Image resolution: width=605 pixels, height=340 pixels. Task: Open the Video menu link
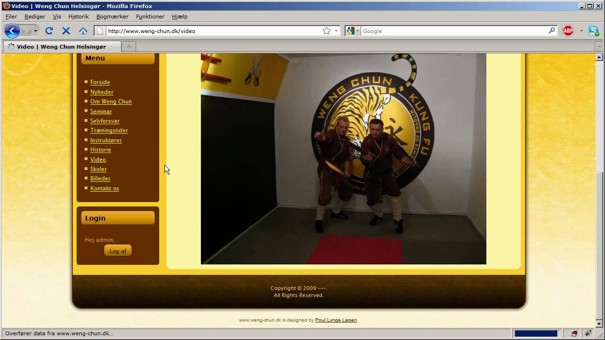click(x=98, y=160)
